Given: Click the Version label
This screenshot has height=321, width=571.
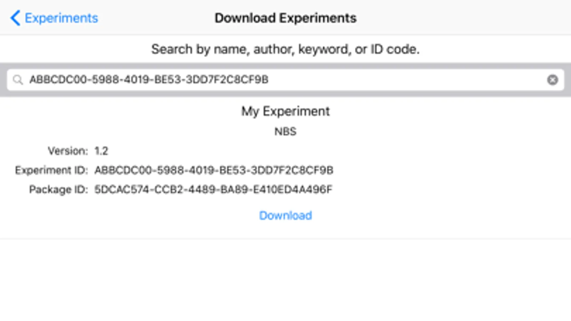Looking at the screenshot, I should tap(67, 151).
